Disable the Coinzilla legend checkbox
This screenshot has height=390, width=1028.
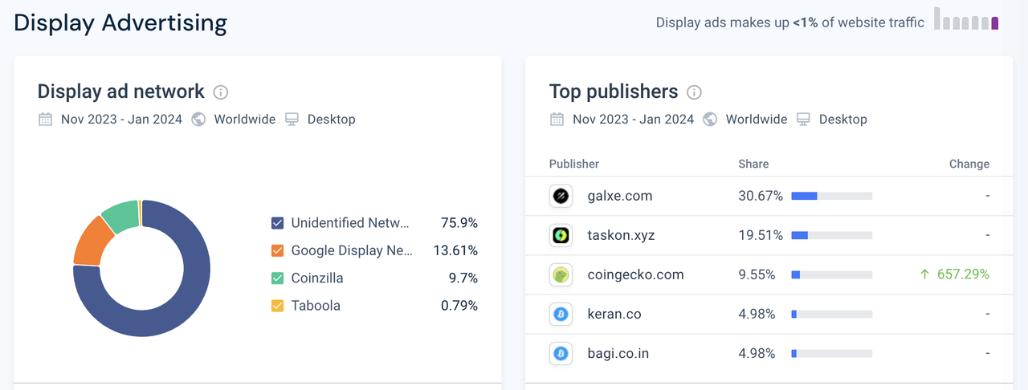[278, 278]
